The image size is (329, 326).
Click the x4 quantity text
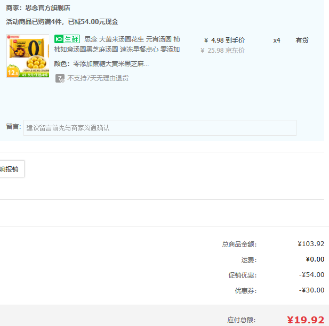coord(277,40)
